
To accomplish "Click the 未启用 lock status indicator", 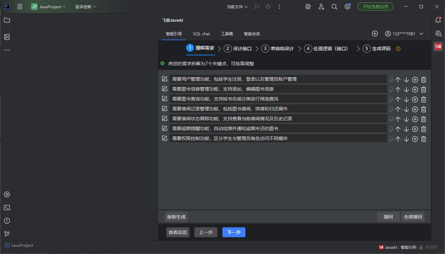I will [428, 247].
